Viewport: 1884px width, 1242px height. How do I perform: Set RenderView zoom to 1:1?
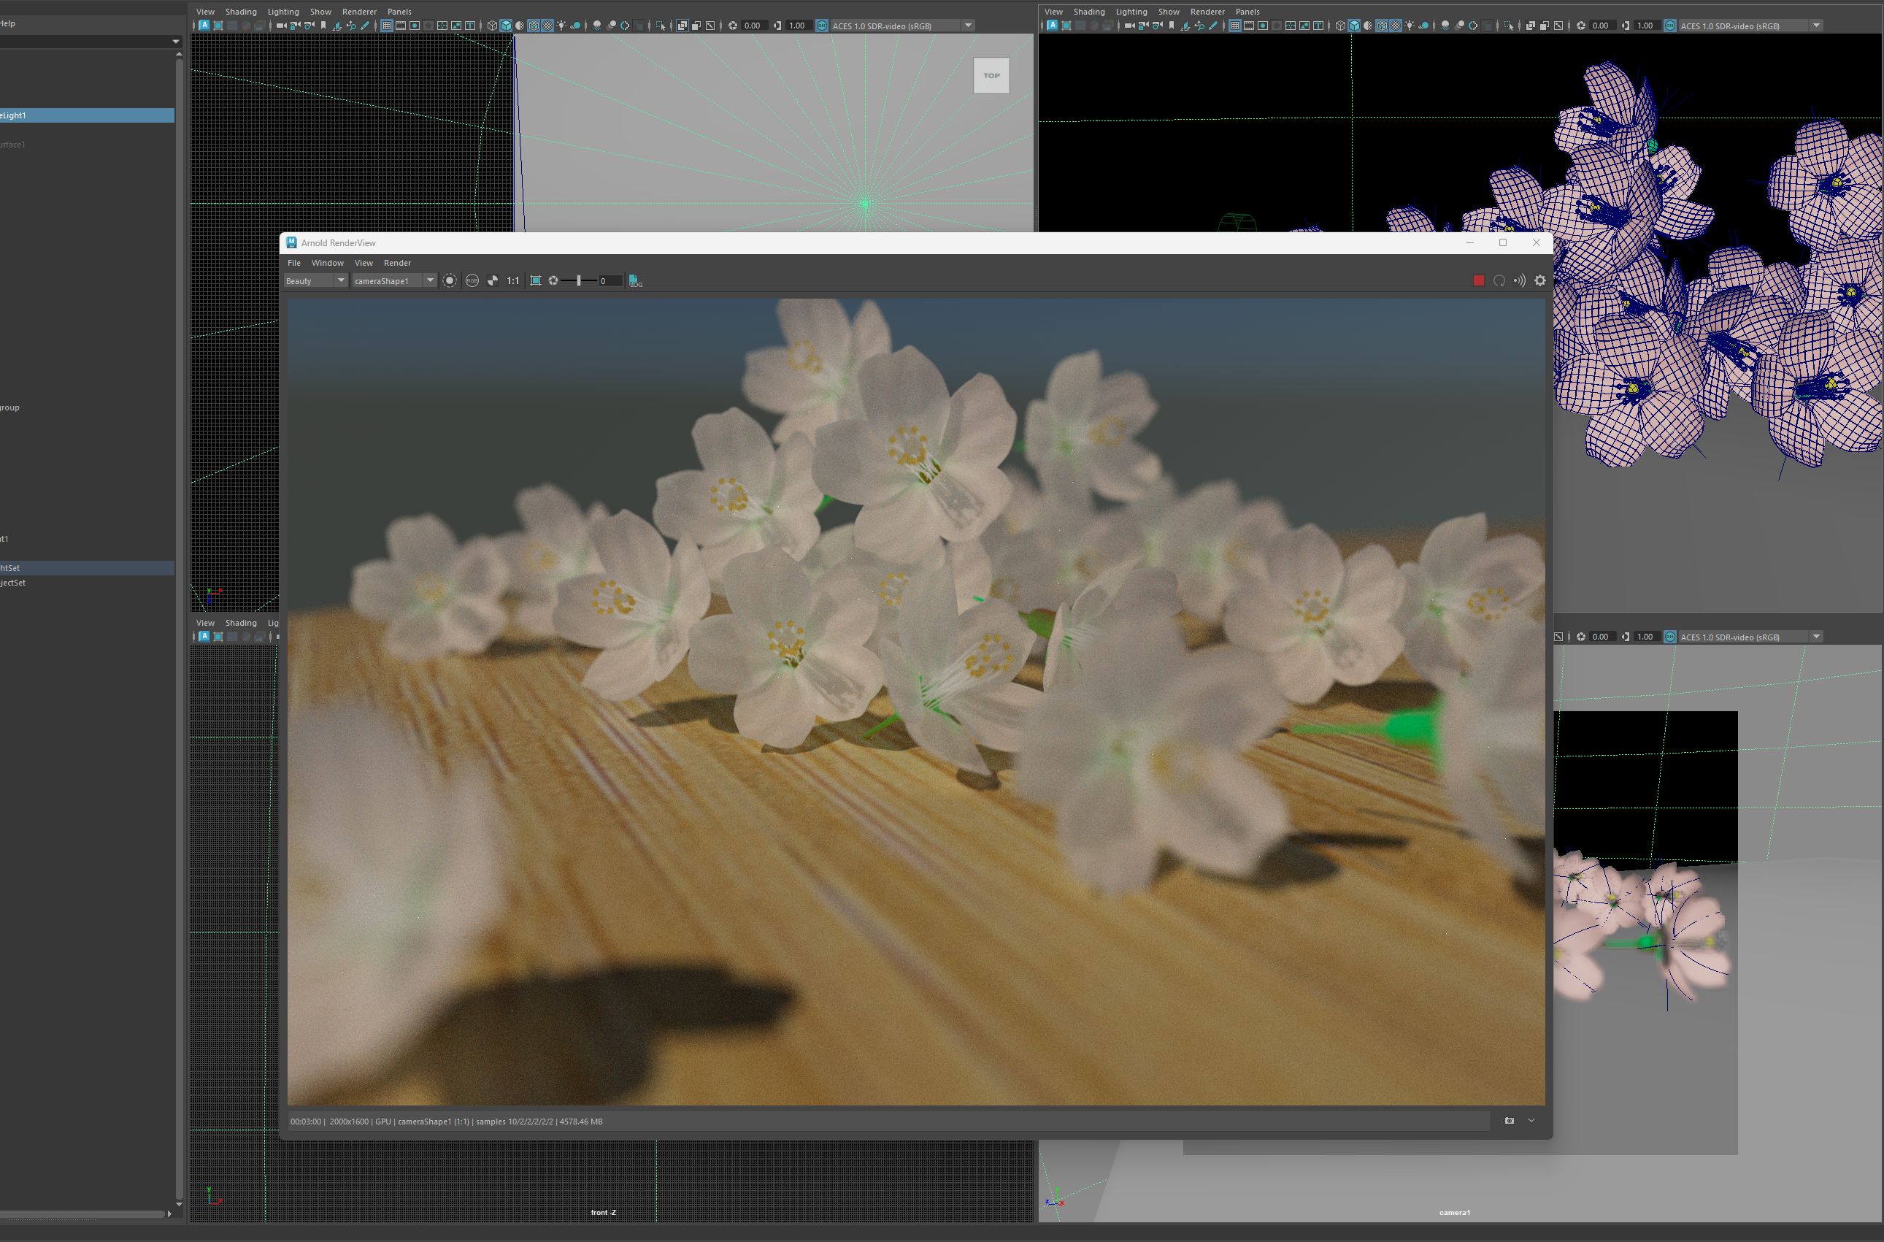[513, 280]
